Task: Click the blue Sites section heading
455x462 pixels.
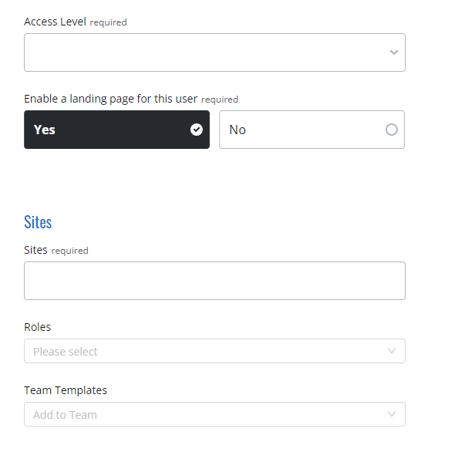Action: 38,222
